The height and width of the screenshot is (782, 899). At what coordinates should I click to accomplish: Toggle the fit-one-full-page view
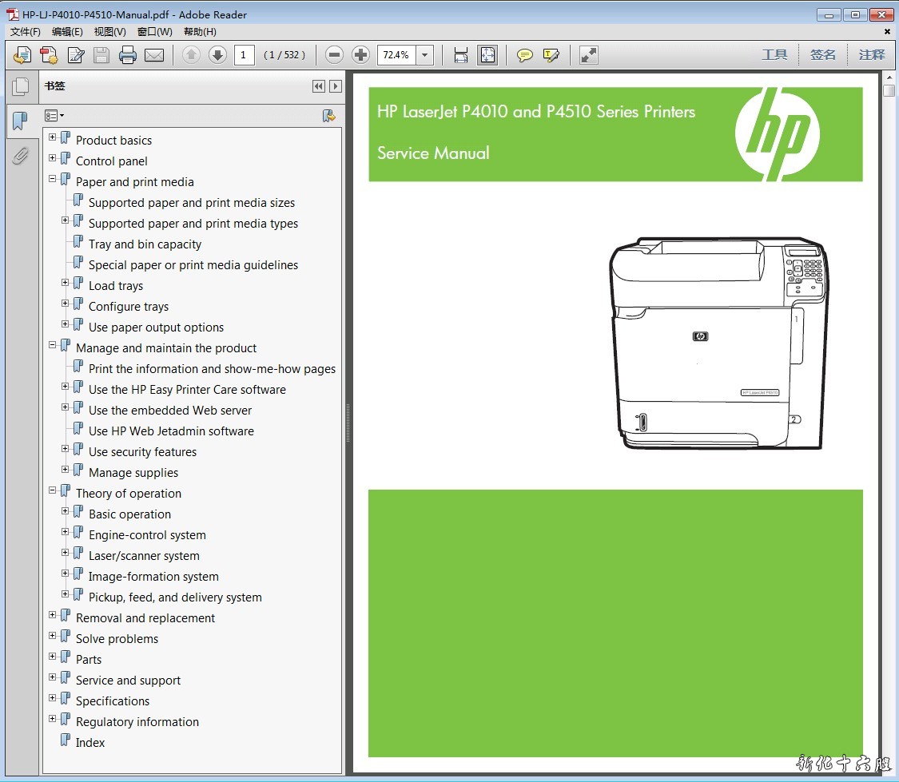[x=487, y=55]
